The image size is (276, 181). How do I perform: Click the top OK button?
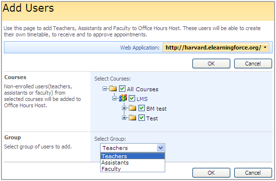click(x=211, y=64)
